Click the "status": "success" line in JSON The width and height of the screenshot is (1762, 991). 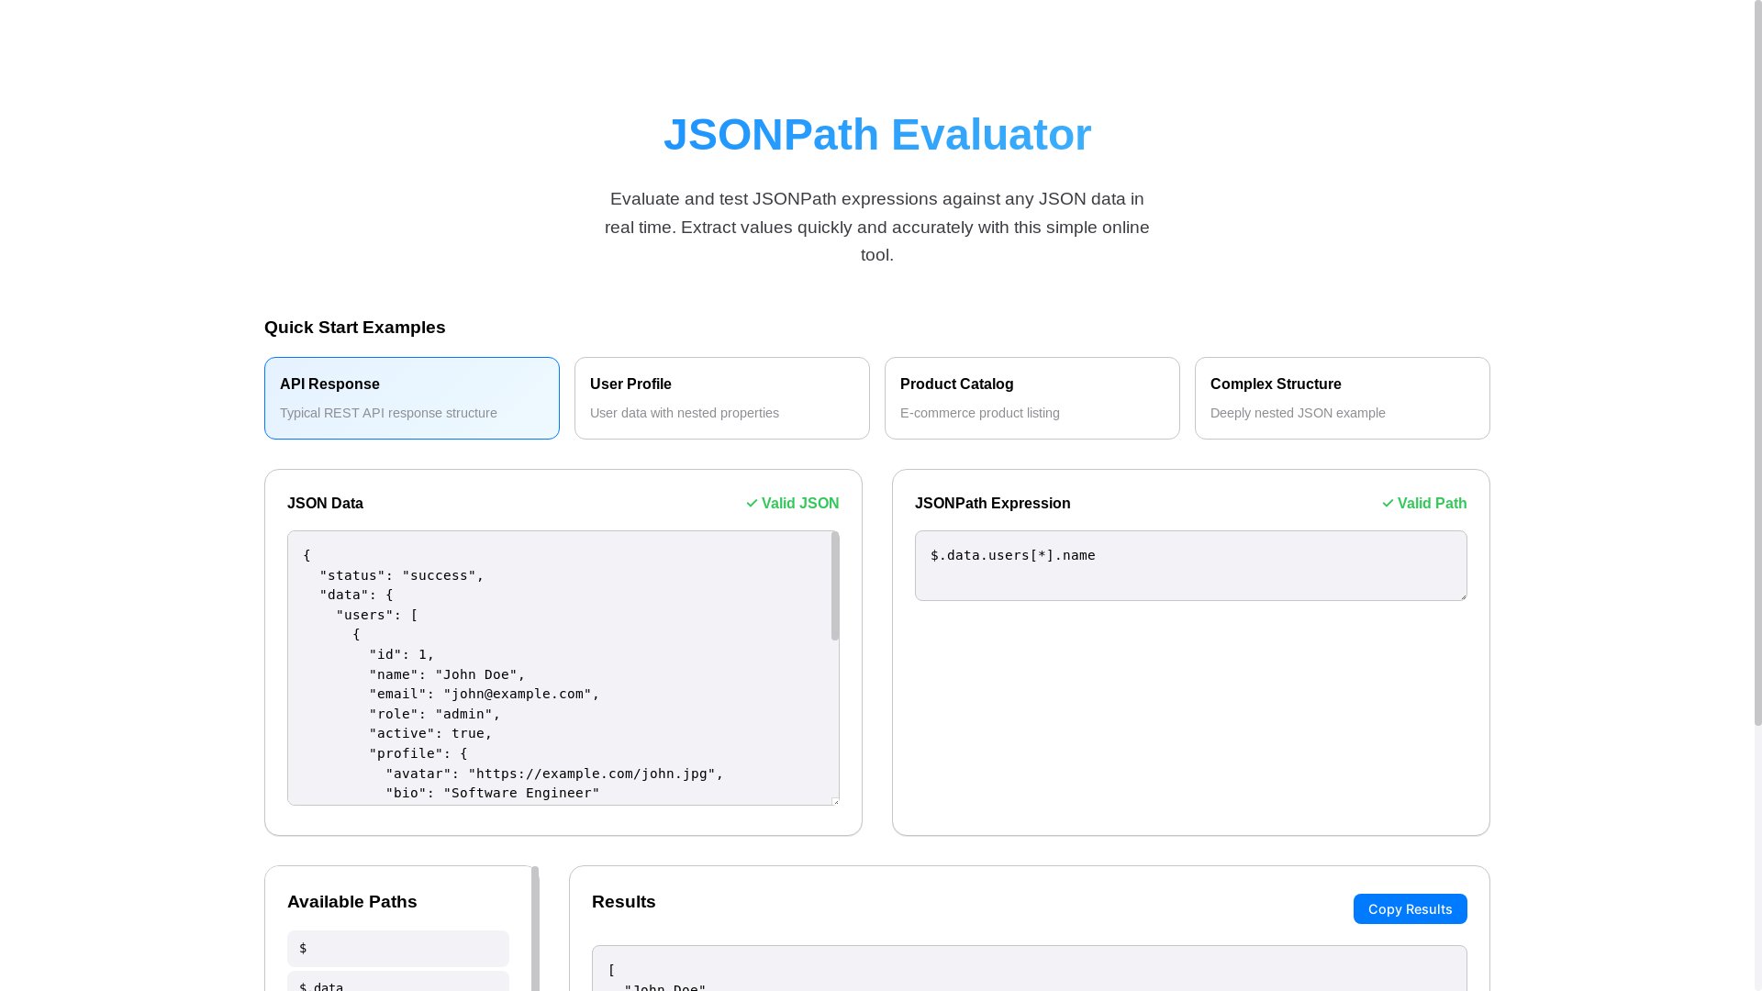[401, 575]
